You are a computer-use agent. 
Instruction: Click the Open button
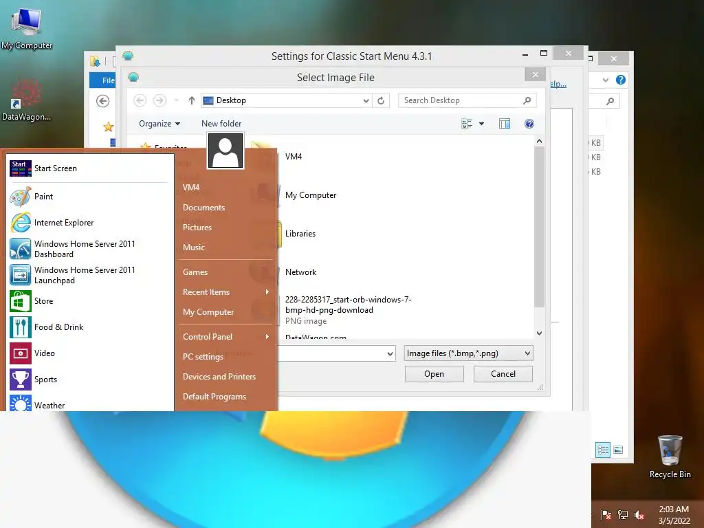pyautogui.click(x=434, y=374)
